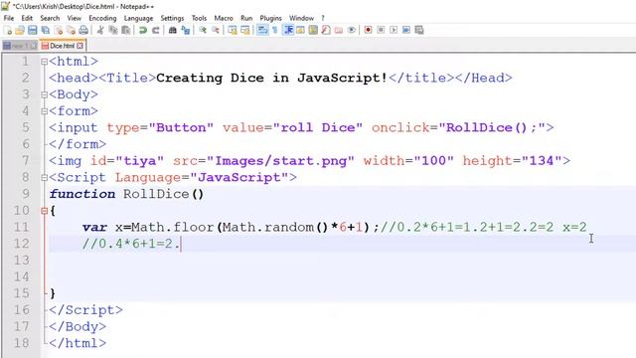Open the Search menu

pos(50,18)
